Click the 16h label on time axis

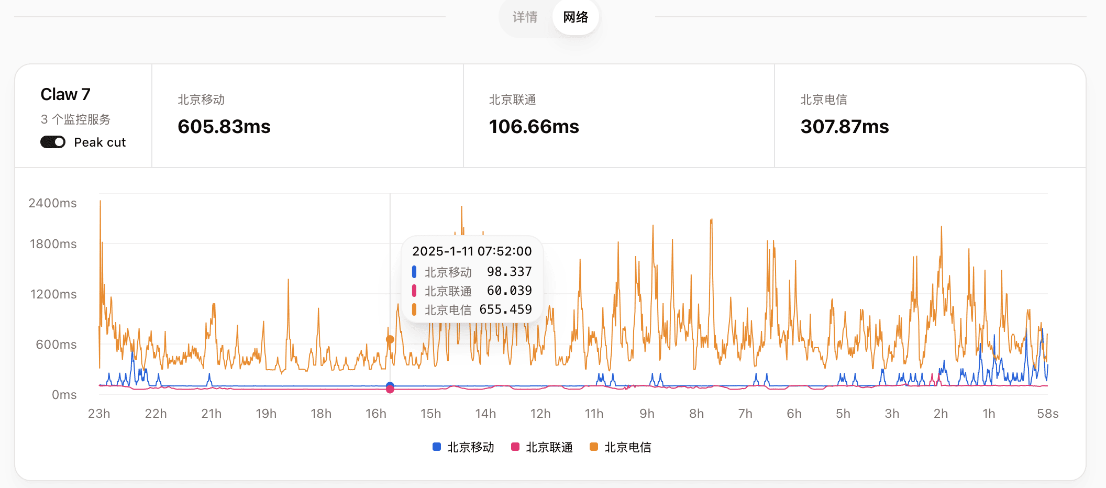click(x=375, y=414)
